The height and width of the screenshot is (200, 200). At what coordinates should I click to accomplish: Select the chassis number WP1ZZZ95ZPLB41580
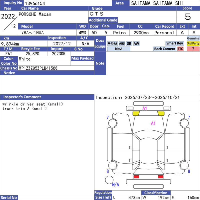(38, 68)
